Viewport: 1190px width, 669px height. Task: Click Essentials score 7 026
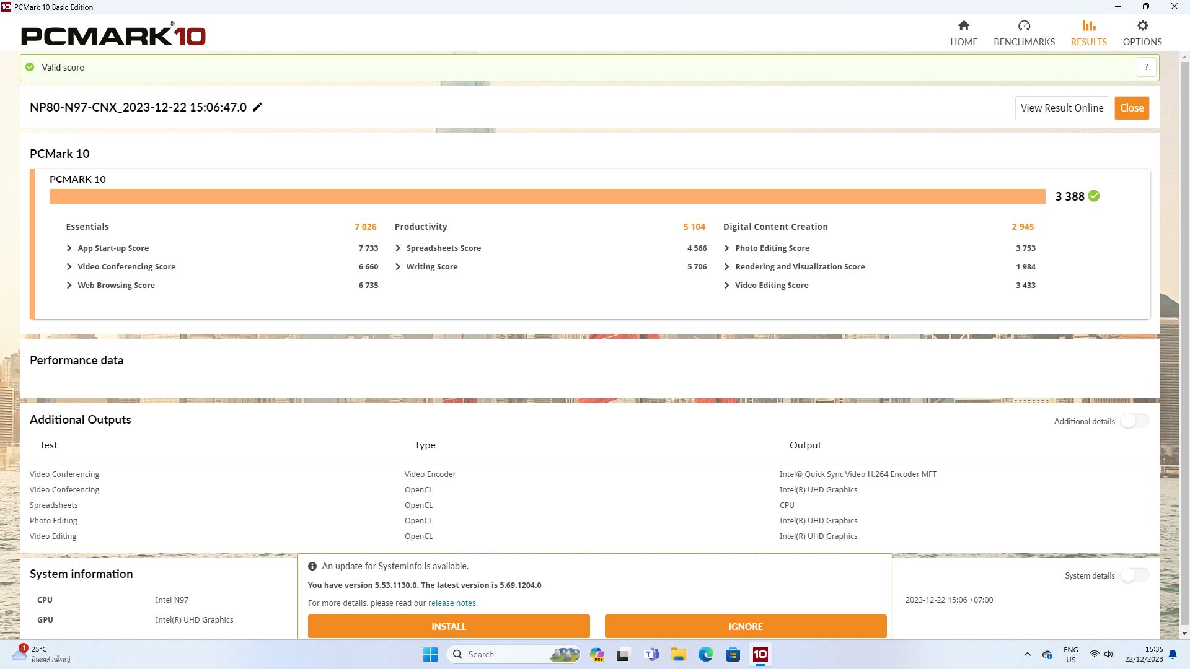[365, 227]
